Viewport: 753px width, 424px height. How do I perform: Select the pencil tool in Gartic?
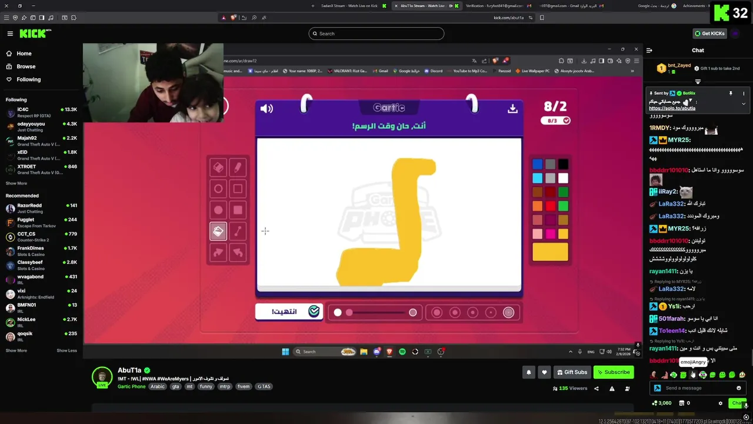coord(238,168)
